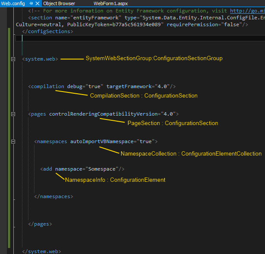The width and height of the screenshot is (265, 254).
Task: Select the Web.config tab
Action: [13, 3]
